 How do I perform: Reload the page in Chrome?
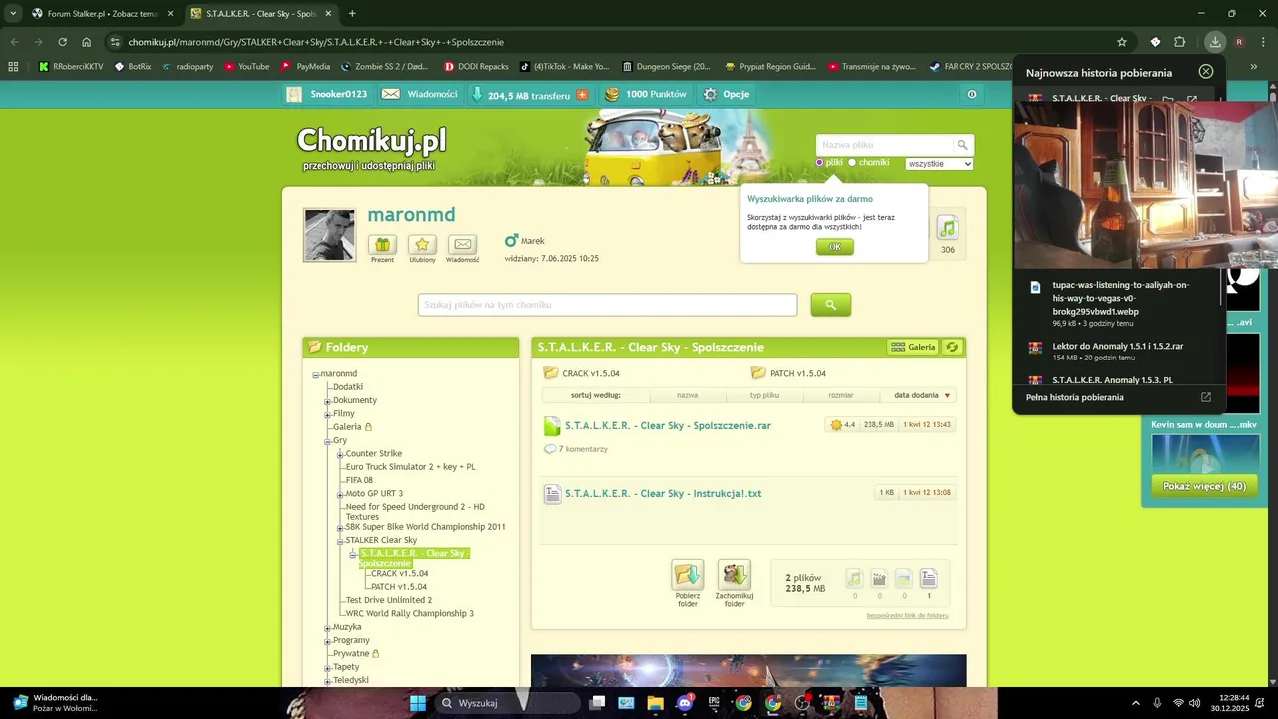pyautogui.click(x=62, y=42)
